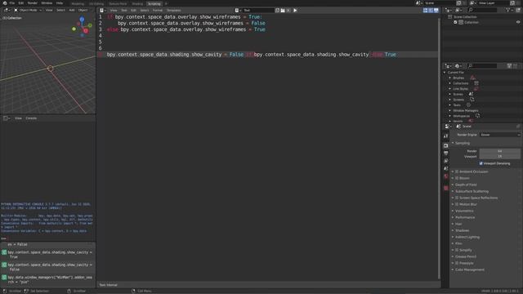Click the outliner search field
523x294 pixels.
point(482,11)
